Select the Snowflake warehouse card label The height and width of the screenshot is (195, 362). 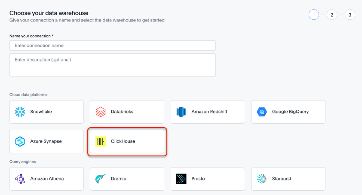(x=41, y=112)
